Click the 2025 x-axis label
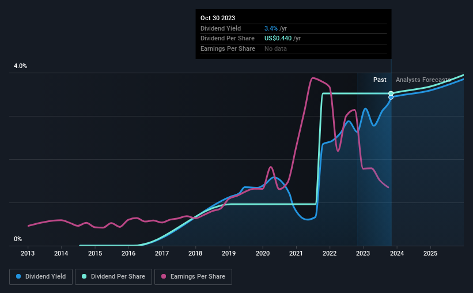 [430, 253]
